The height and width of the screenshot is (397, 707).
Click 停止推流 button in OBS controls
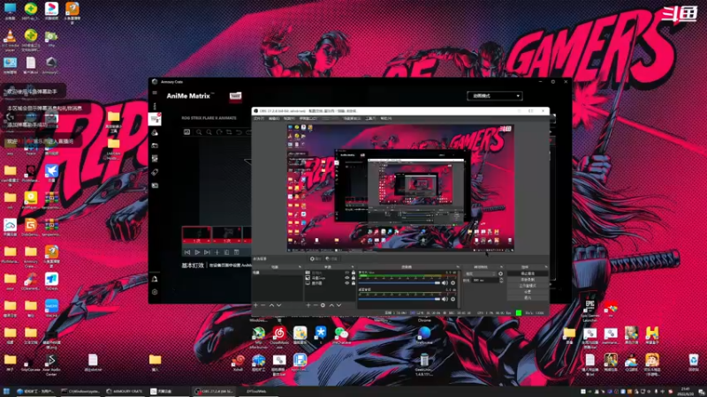pyautogui.click(x=528, y=273)
